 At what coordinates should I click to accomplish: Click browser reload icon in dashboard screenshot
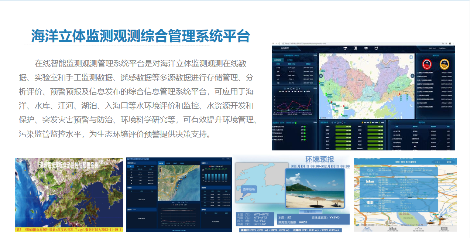pos(279,43)
